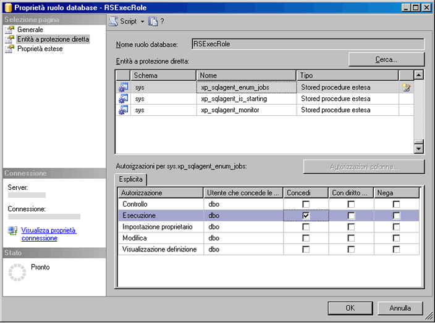Image resolution: width=435 pixels, height=323 pixels.
Task: Click the xp_sqlagent_is_starting row icon
Action: click(123, 99)
